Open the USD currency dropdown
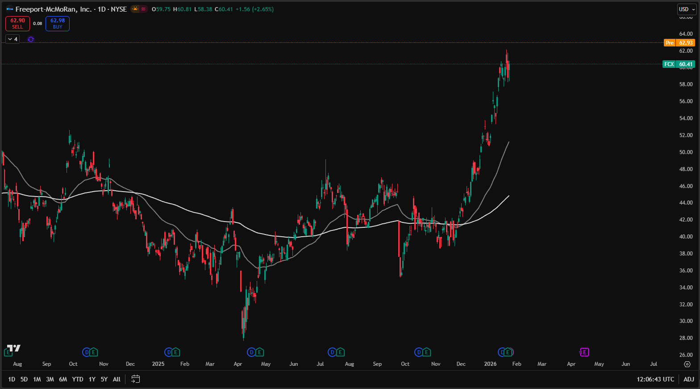This screenshot has height=389, width=700. 687,9
